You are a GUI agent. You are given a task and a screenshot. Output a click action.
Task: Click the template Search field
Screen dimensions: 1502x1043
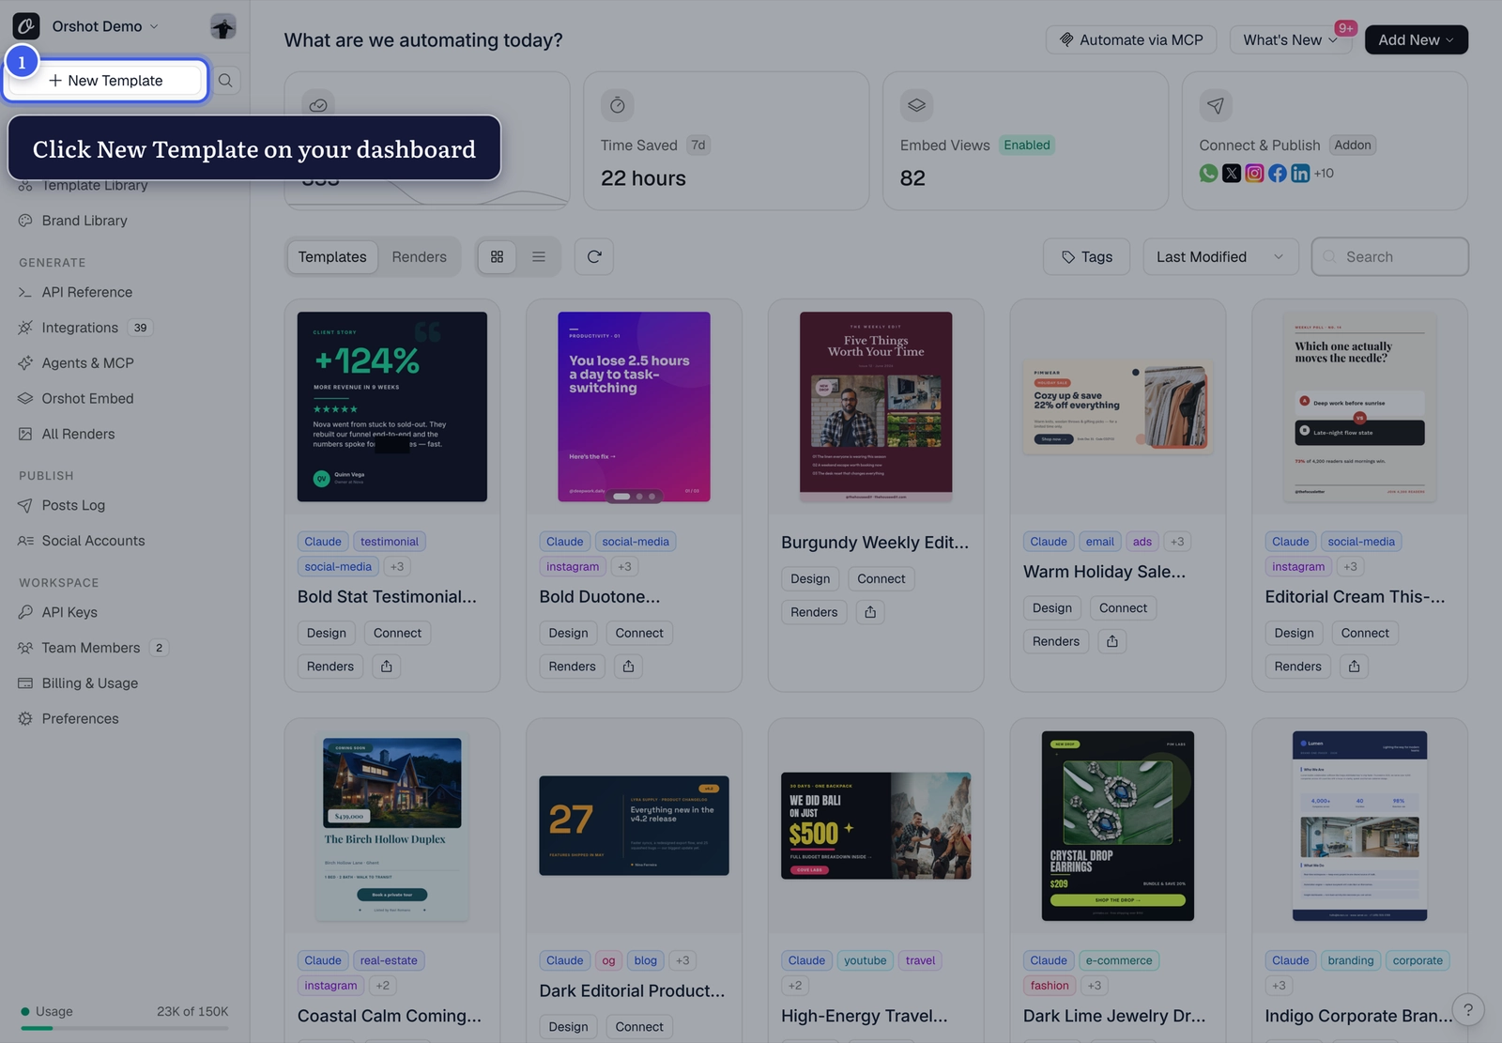(x=1390, y=257)
